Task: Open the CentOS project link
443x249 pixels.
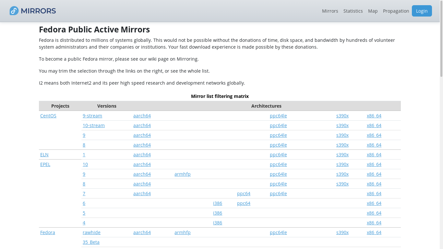Action: click(x=48, y=116)
